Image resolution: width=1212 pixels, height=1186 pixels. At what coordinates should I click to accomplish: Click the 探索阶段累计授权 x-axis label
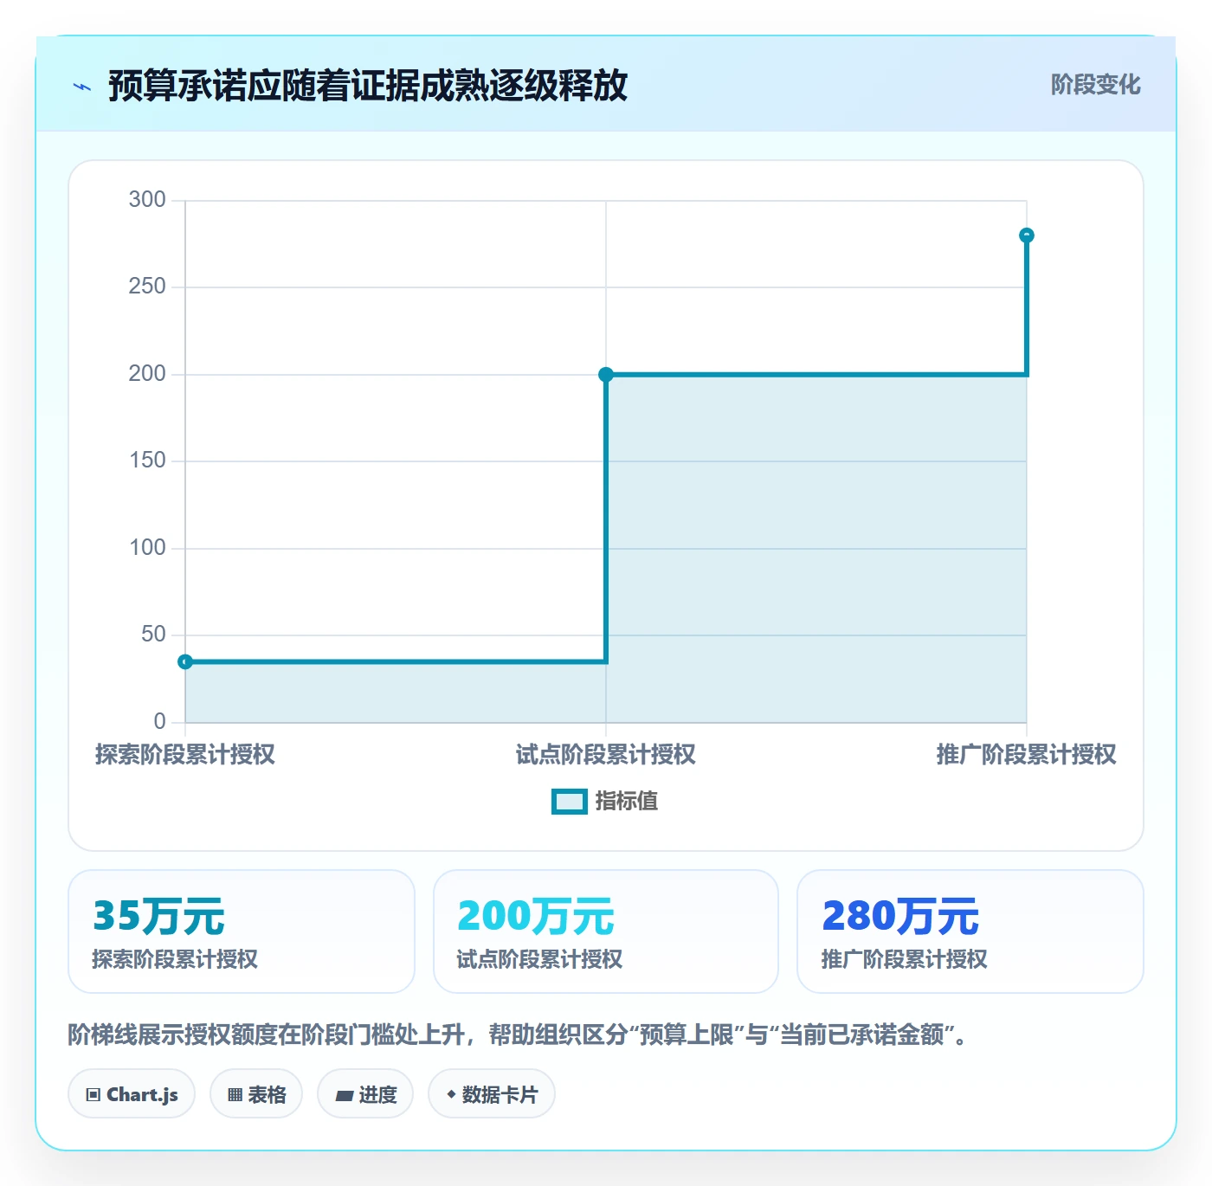pyautogui.click(x=185, y=755)
